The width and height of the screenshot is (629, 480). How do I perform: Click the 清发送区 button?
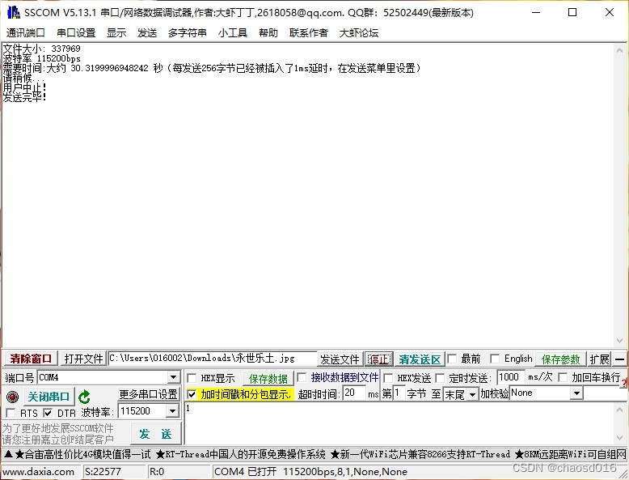(x=420, y=359)
